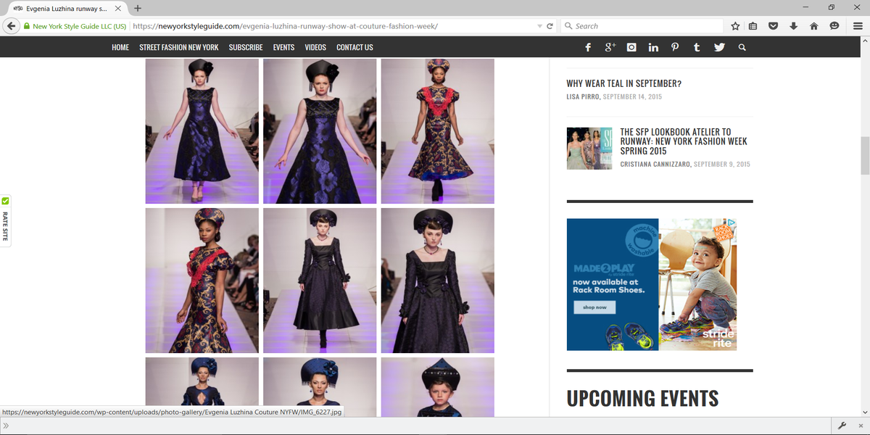The image size is (870, 435).
Task: Open site search magnifier in navigation bar
Action: [x=742, y=47]
